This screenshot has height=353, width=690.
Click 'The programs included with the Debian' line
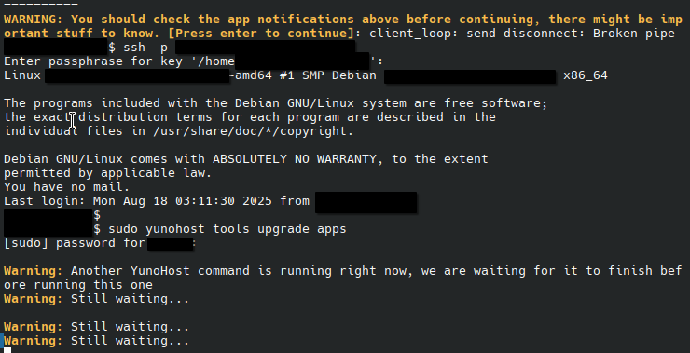click(275, 103)
